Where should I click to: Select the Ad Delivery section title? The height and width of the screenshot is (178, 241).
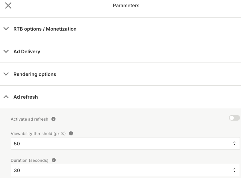[27, 52]
